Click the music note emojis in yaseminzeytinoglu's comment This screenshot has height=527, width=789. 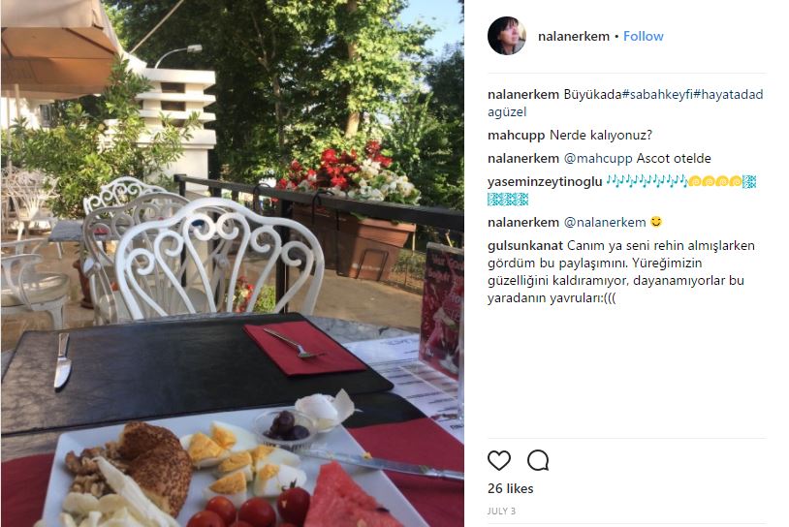click(647, 181)
